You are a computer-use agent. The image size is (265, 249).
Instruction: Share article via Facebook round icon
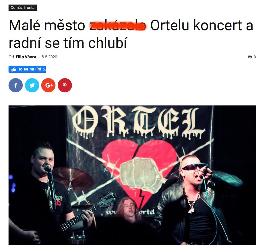[x=16, y=85]
